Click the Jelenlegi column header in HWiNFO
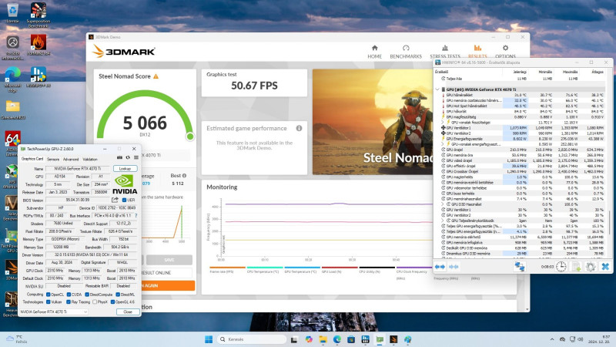 click(x=519, y=72)
